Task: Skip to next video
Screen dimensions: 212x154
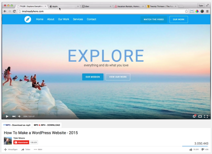Action: [14, 116]
